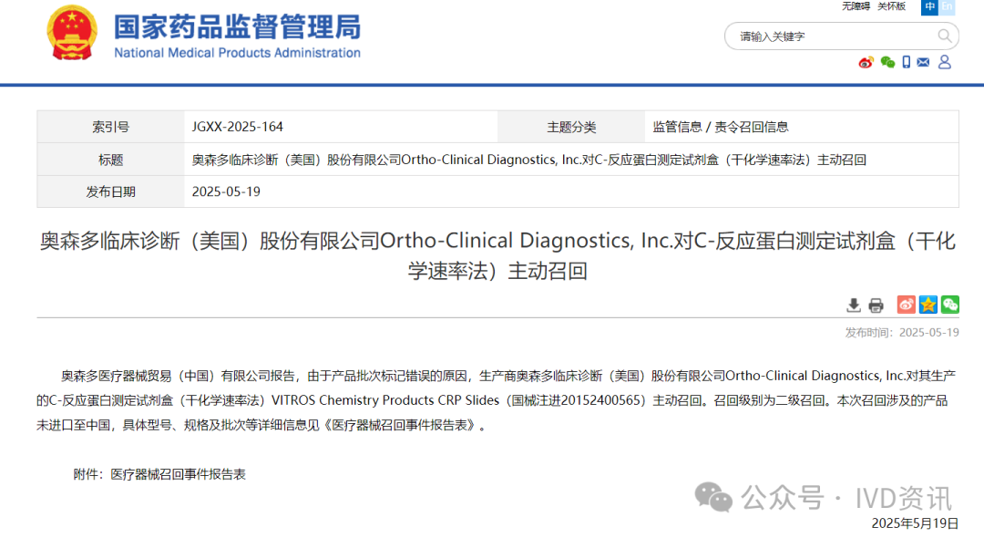Share to QZone star icon
The image size is (984, 538).
point(928,305)
